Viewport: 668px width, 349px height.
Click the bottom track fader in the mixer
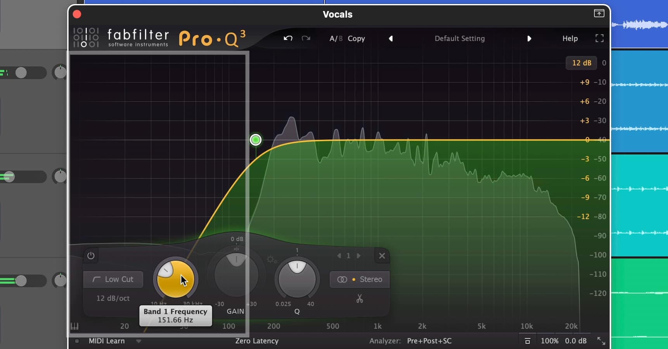21,280
